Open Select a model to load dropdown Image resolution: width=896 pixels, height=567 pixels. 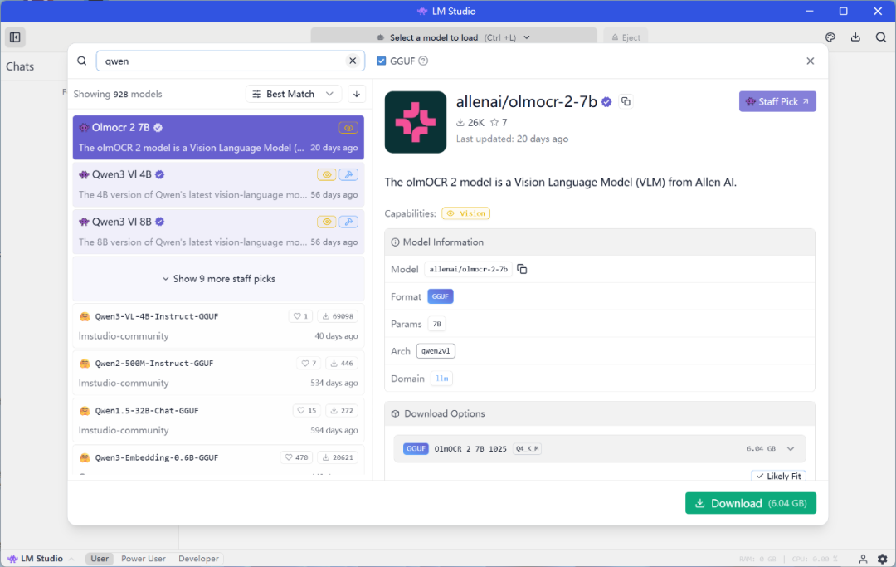[454, 37]
